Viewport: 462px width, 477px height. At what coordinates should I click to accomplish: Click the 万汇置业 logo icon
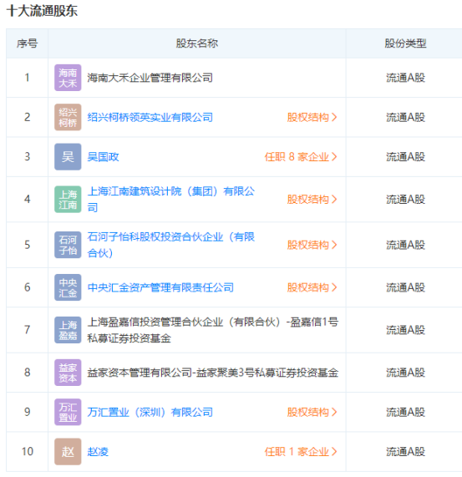click(x=68, y=412)
